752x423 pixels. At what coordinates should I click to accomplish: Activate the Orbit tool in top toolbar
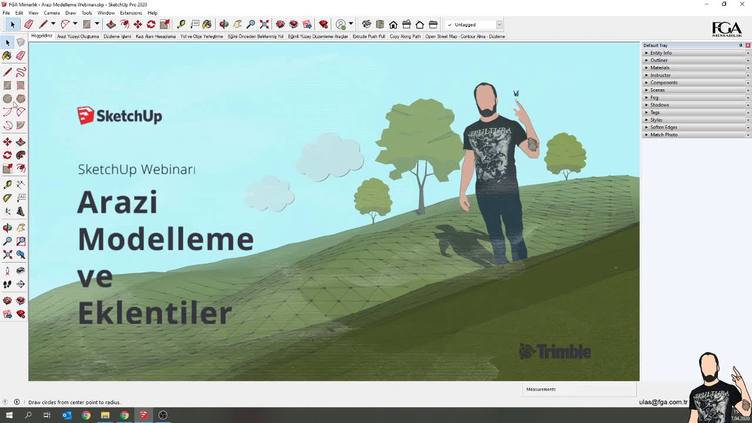click(x=224, y=24)
